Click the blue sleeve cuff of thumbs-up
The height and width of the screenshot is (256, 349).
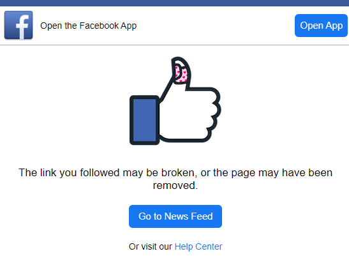pyautogui.click(x=144, y=120)
